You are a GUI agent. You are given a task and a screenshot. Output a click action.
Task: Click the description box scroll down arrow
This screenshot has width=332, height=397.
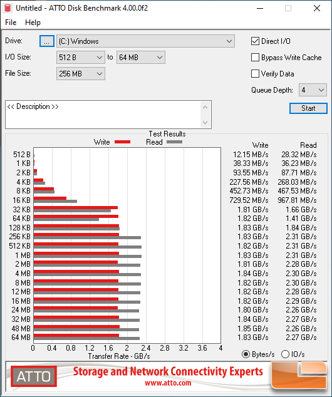205,123
